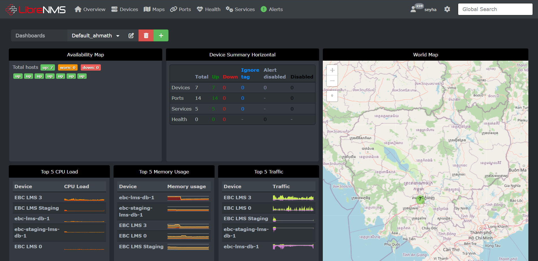Click the 7 device cluster marker on map
538x261 pixels.
420,199
